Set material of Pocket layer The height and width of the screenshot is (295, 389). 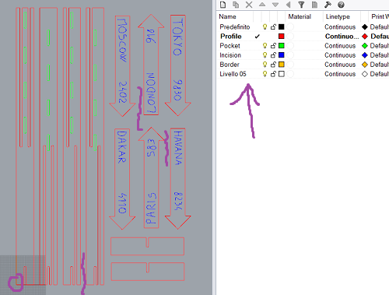coord(290,46)
